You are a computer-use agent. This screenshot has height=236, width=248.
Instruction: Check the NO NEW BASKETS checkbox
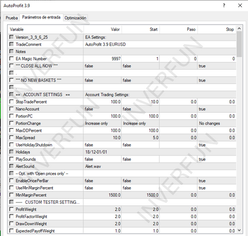[x=11, y=80]
